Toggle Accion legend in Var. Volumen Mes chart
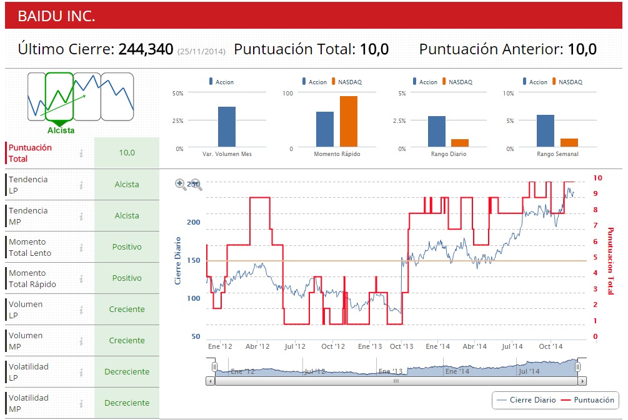Screen dimensions: 628x420 coord(221,82)
